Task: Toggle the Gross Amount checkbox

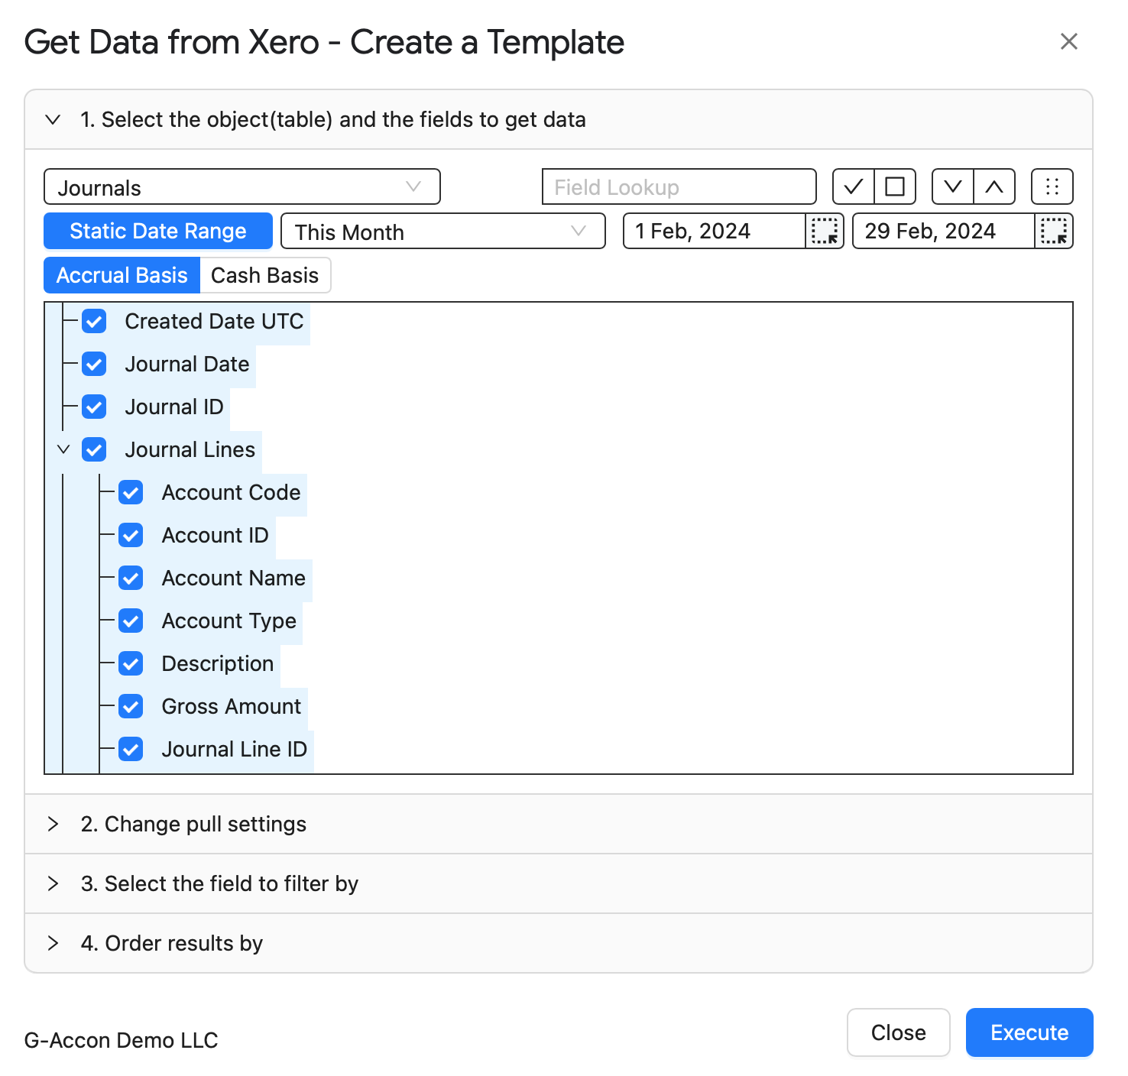Action: pos(131,706)
